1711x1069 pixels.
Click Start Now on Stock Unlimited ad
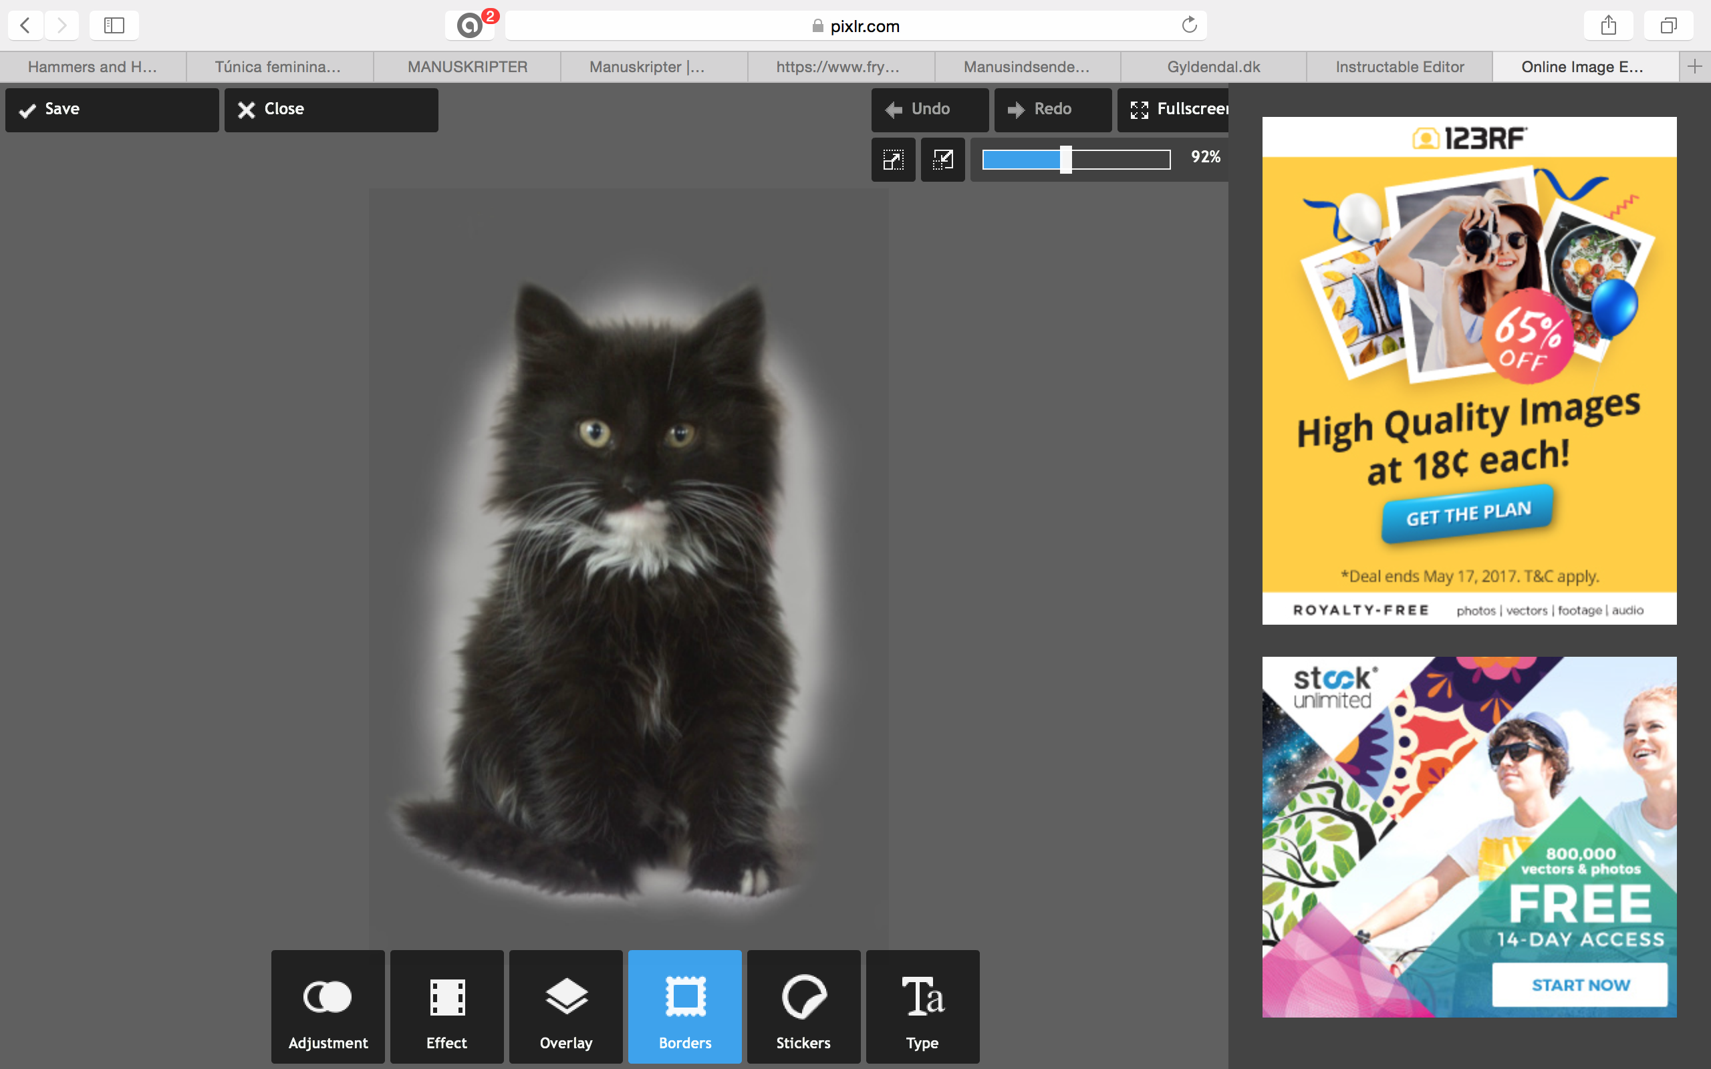pos(1581,984)
